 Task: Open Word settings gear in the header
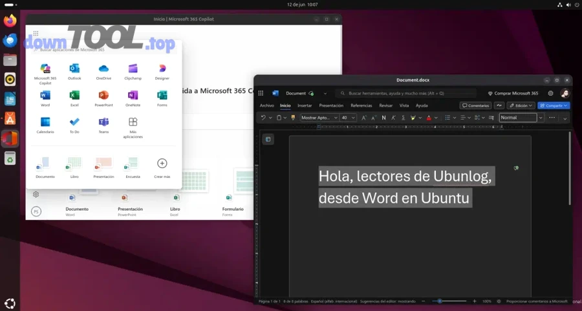[x=550, y=93]
